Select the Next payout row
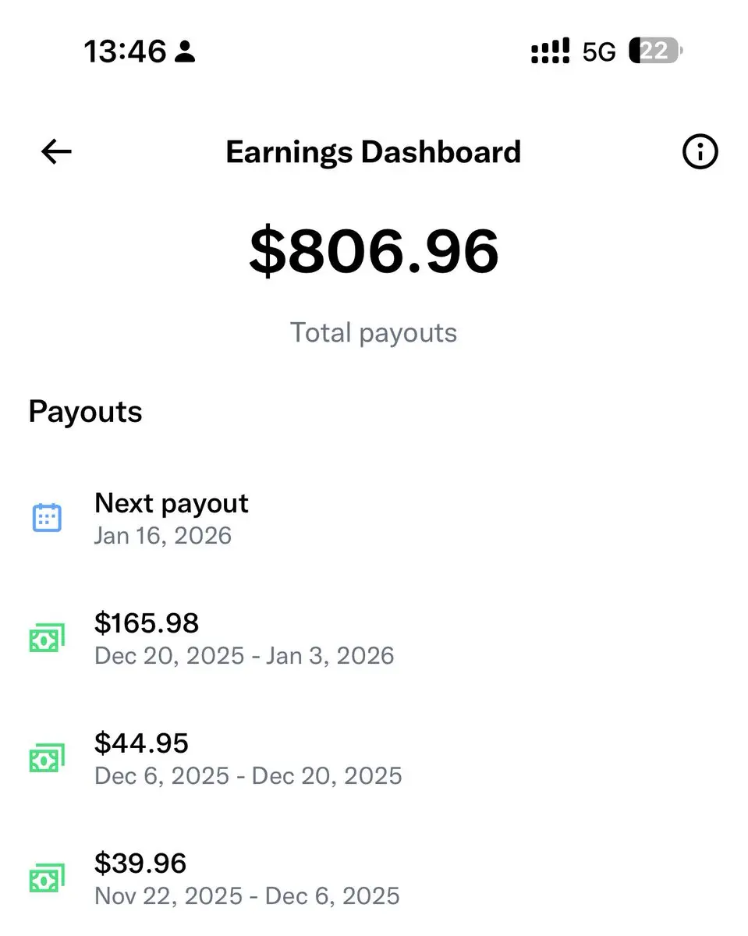 tap(374, 519)
